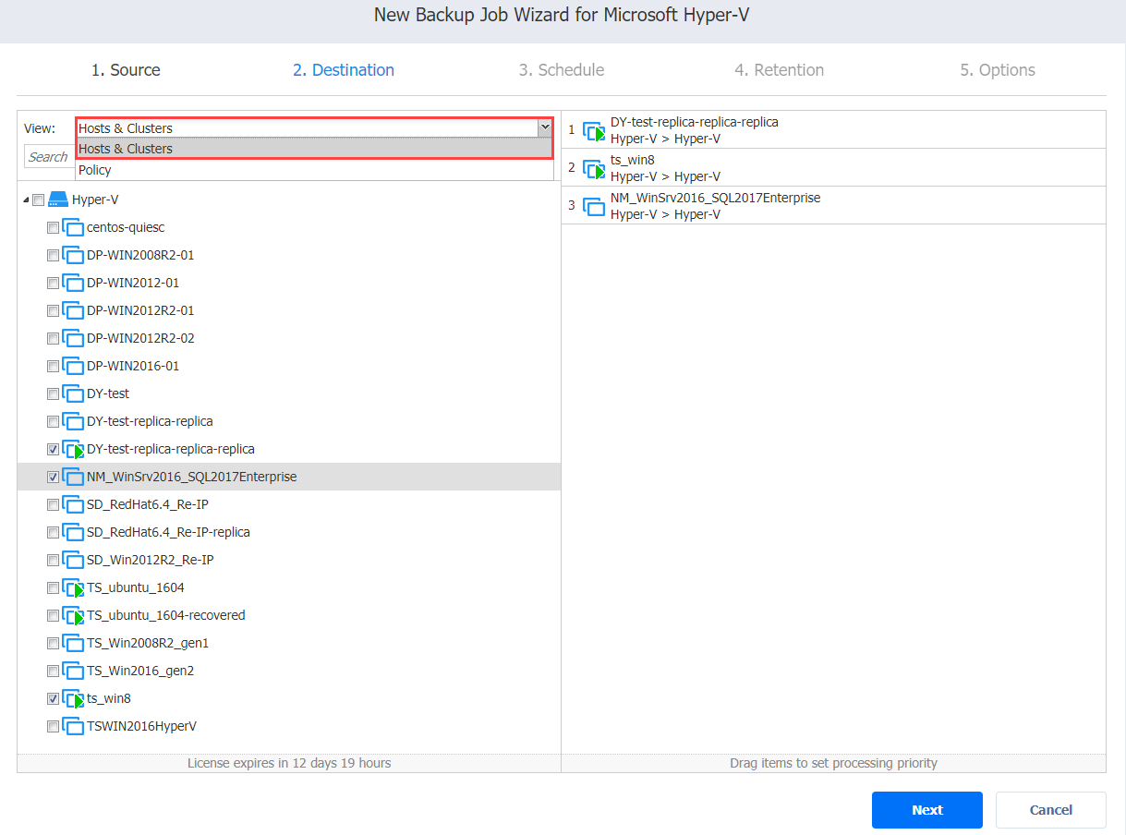Screen dimensions: 1126x835
Task: Click ts_win8 icon in priority list
Action: (594, 168)
